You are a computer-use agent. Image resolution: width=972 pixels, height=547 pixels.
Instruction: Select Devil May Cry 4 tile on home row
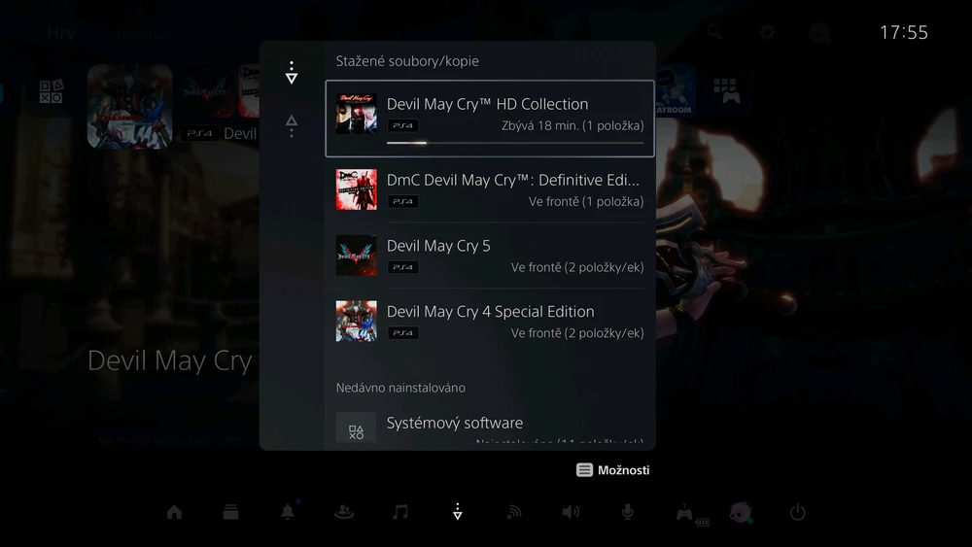[129, 107]
